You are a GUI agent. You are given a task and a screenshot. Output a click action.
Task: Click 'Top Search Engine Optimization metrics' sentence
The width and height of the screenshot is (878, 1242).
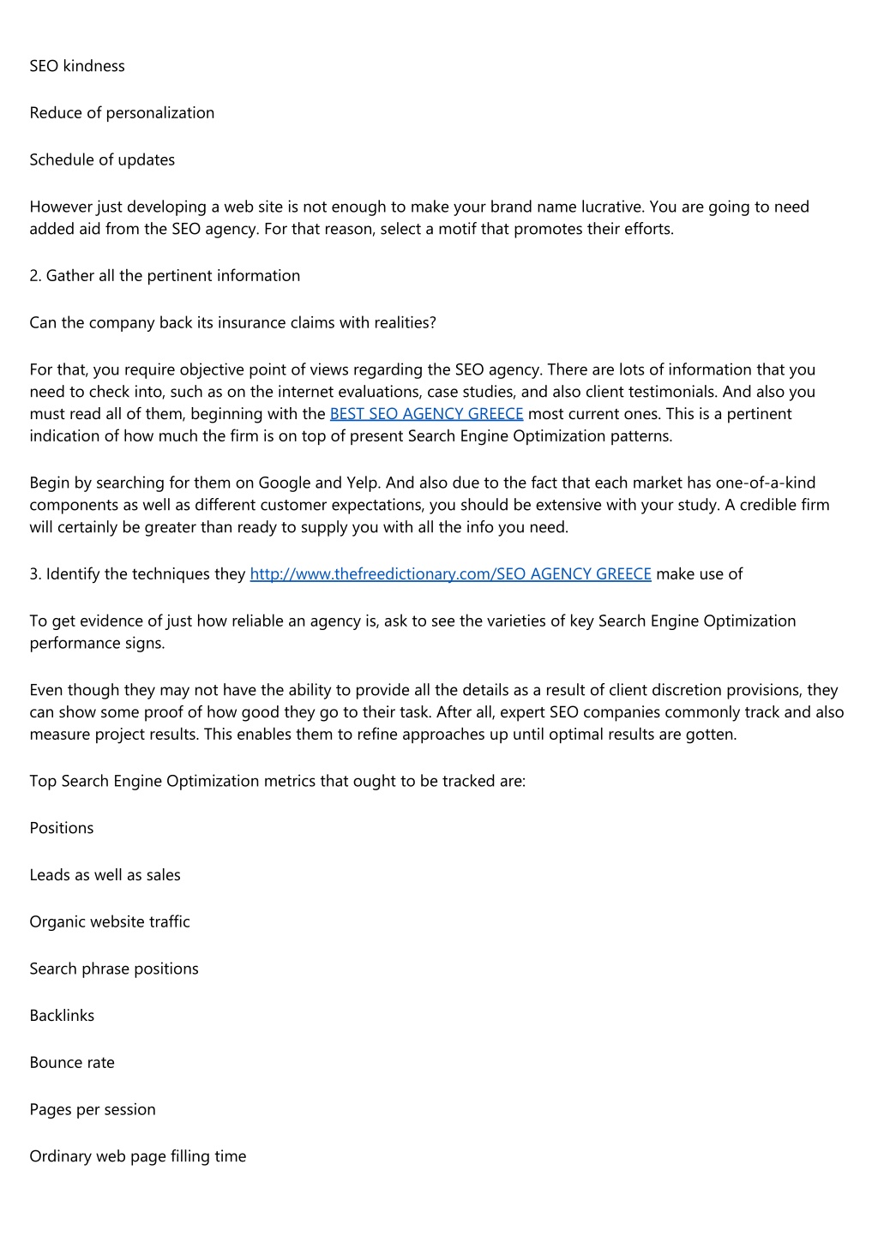(278, 782)
